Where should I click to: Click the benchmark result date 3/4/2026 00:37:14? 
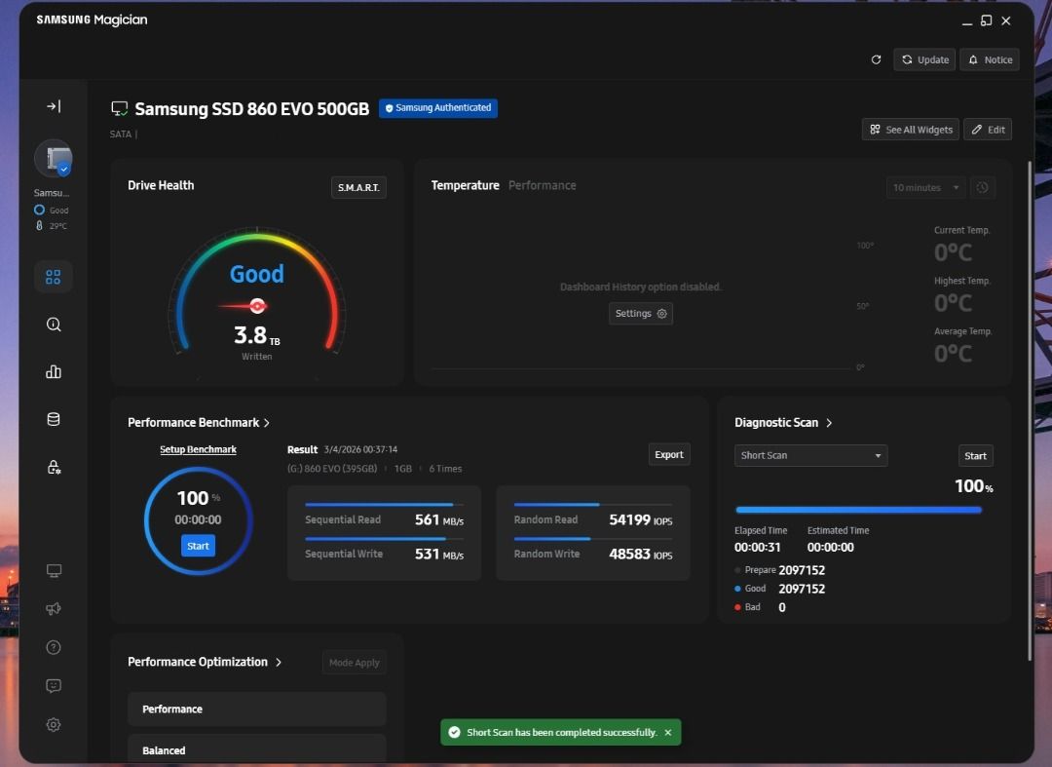click(360, 449)
